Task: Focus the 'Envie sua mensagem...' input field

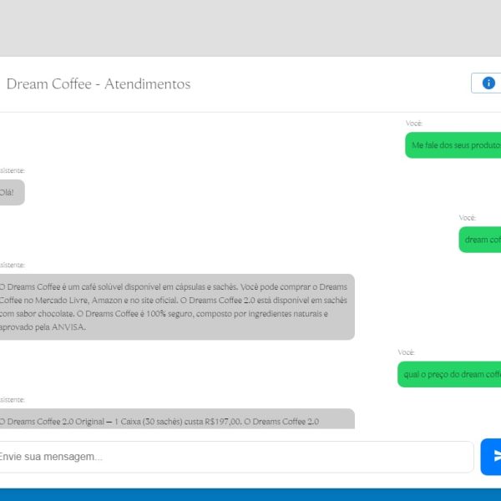Action: (x=236, y=457)
